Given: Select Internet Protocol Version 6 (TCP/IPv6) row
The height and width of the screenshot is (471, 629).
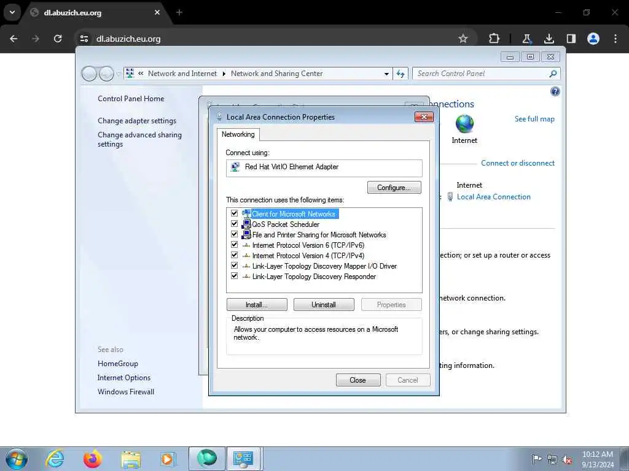Looking at the screenshot, I should coord(308,245).
